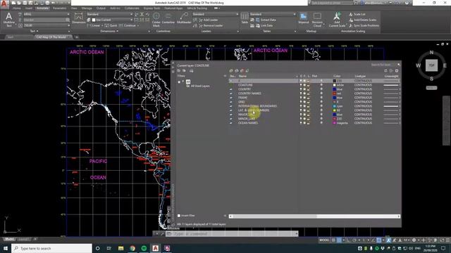Viewport: 451px width, 253px height.
Task: Click Scale List button
Action: 357,14
